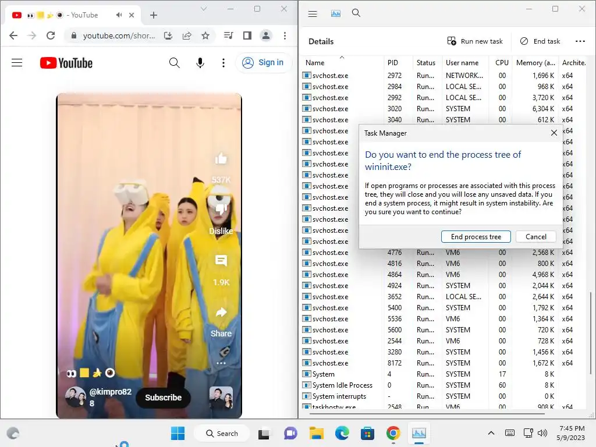Select the YouTube browser tab

[72, 15]
